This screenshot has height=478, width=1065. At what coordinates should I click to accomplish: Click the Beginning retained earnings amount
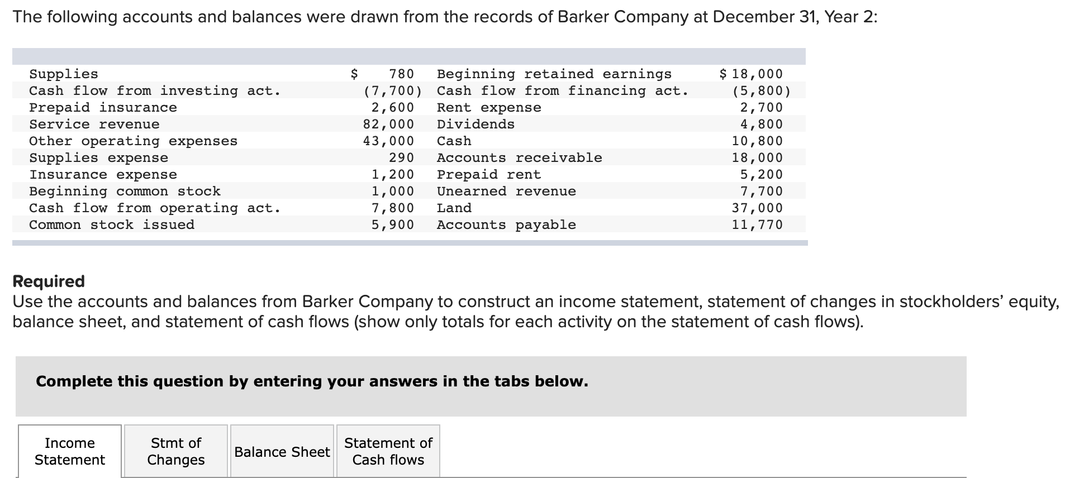point(759,73)
